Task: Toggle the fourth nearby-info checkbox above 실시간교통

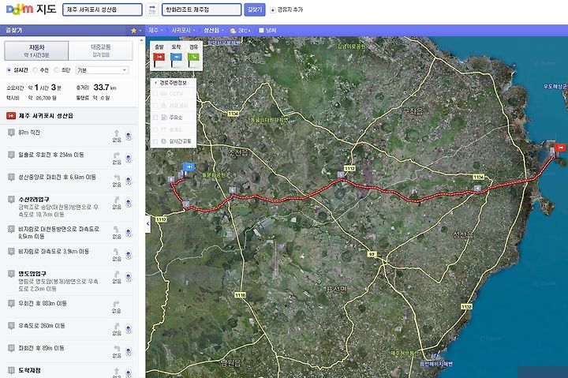Action: [x=155, y=129]
